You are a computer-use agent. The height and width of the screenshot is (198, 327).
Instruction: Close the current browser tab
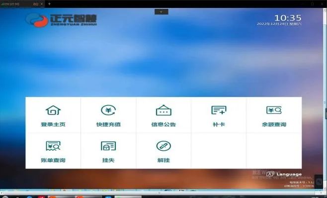coord(42,4)
